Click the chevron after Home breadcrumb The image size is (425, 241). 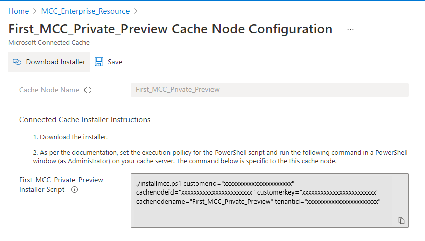[x=35, y=11]
